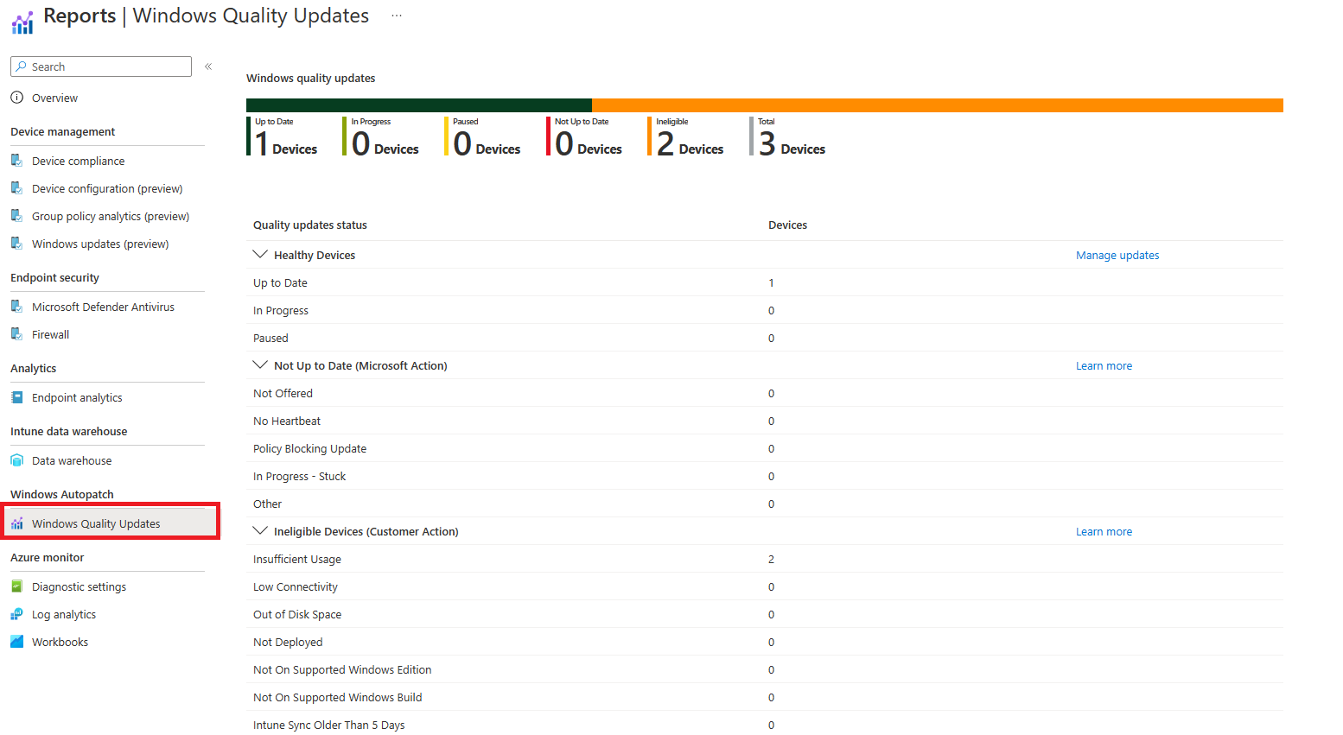Click the Overview info icon
Viewport: 1343px width, 735px height.
coord(17,98)
